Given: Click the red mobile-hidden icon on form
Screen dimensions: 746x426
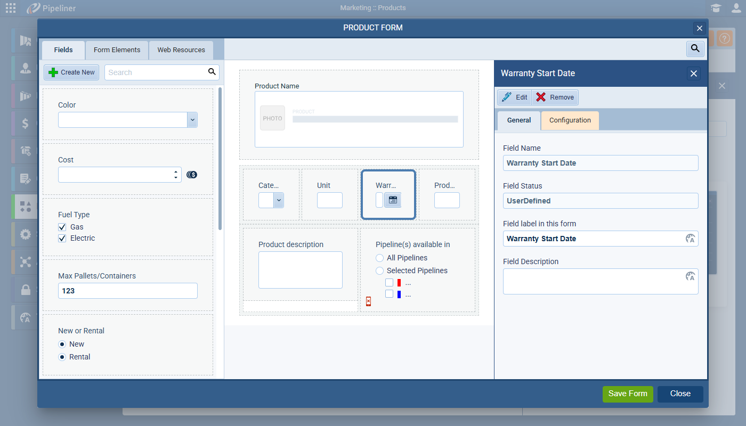Looking at the screenshot, I should [x=368, y=302].
